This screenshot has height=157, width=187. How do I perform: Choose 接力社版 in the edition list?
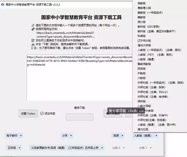pyautogui.click(x=143, y=129)
